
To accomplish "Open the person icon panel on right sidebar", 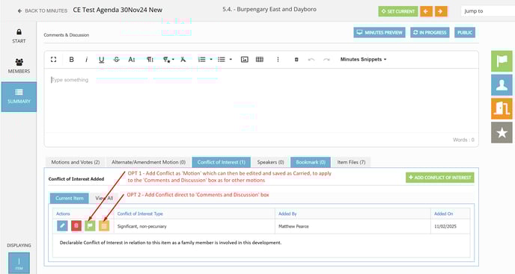I will (502, 85).
